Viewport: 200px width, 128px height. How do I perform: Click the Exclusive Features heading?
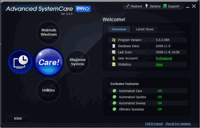pyautogui.click(x=125, y=84)
